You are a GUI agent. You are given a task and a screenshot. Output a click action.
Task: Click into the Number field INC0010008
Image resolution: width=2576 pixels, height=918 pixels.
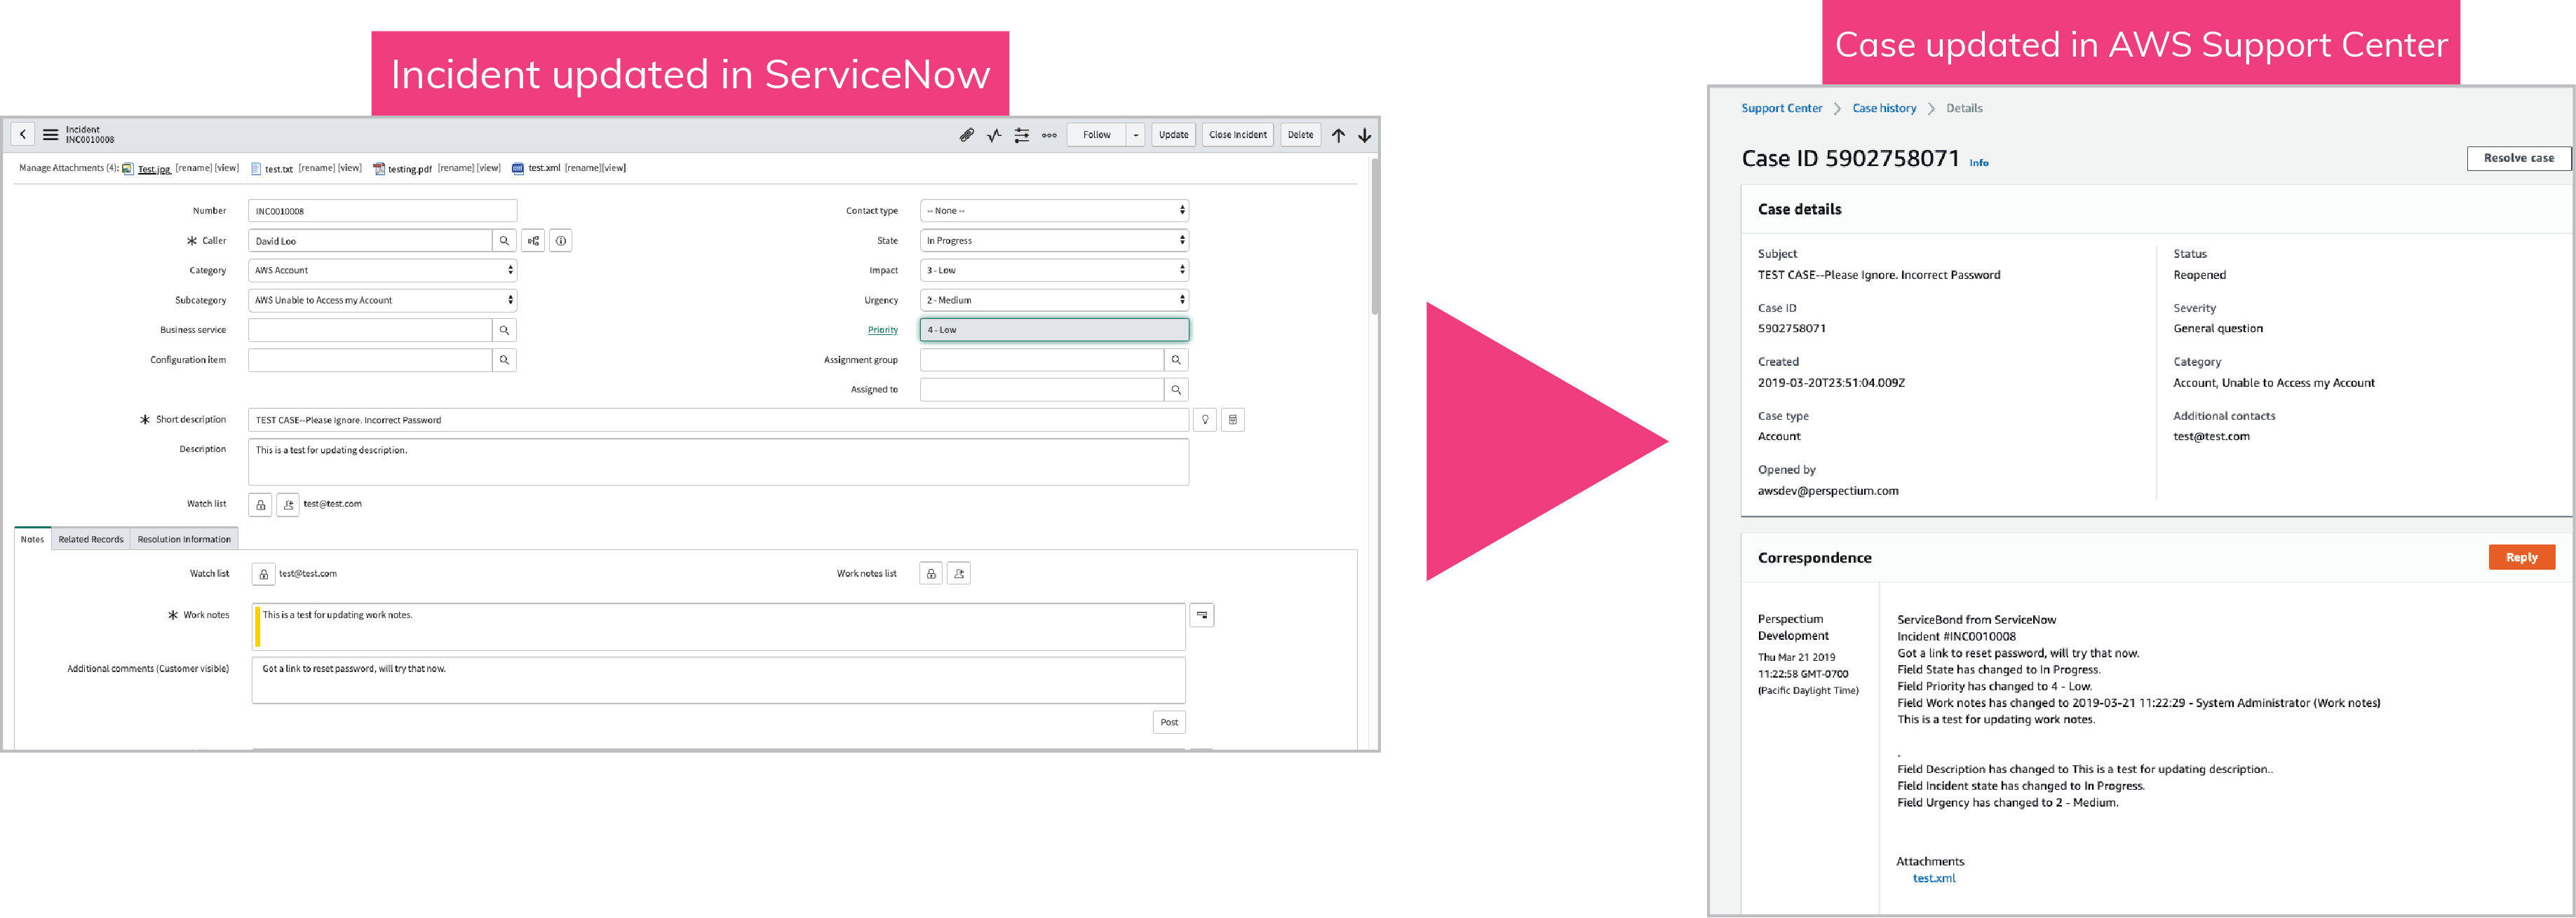pyautogui.click(x=382, y=211)
